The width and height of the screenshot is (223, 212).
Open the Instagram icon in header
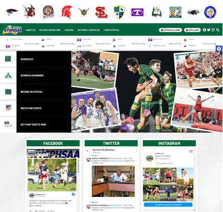pos(213,30)
